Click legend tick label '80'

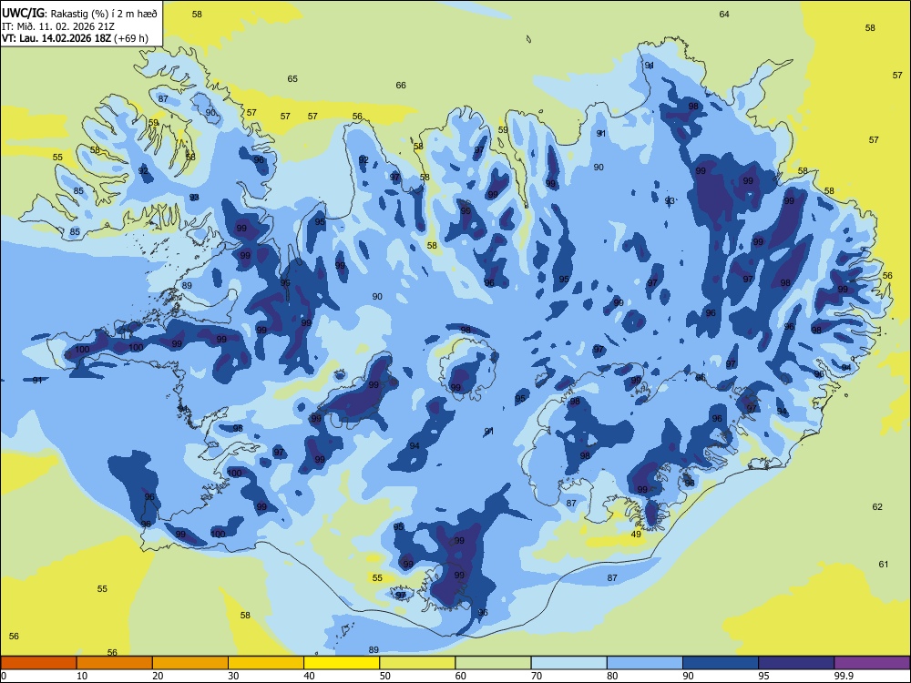pyautogui.click(x=612, y=676)
